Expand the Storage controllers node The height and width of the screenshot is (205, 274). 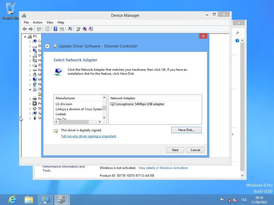pos(30,109)
